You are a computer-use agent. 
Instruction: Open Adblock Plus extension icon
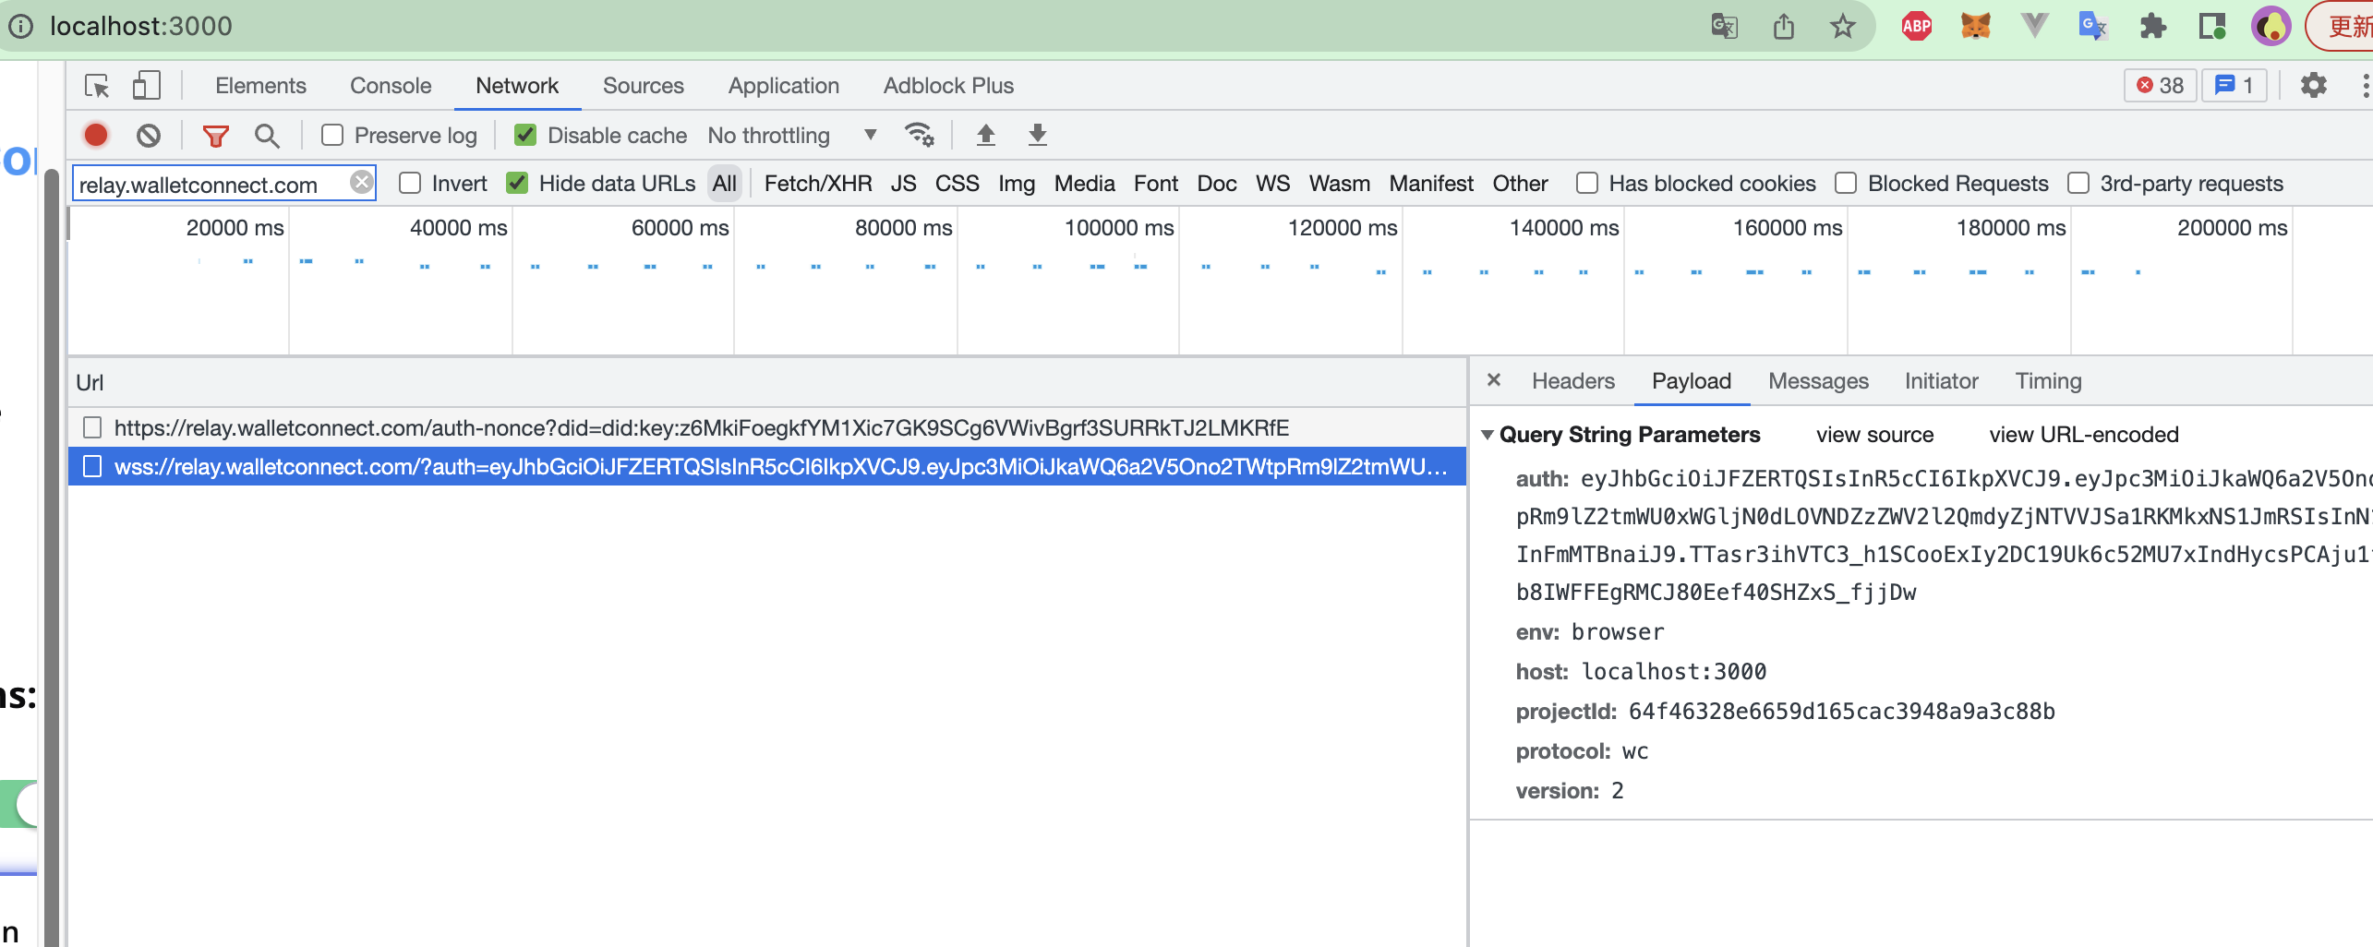point(1917,26)
